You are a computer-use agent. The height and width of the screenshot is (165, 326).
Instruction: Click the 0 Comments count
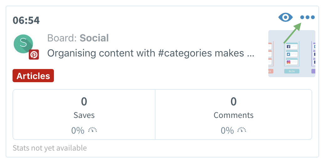click(234, 102)
